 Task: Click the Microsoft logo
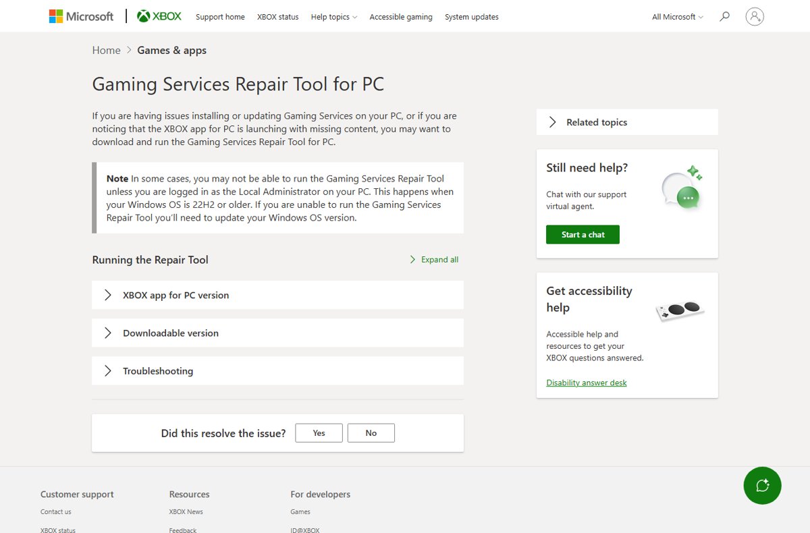81,16
